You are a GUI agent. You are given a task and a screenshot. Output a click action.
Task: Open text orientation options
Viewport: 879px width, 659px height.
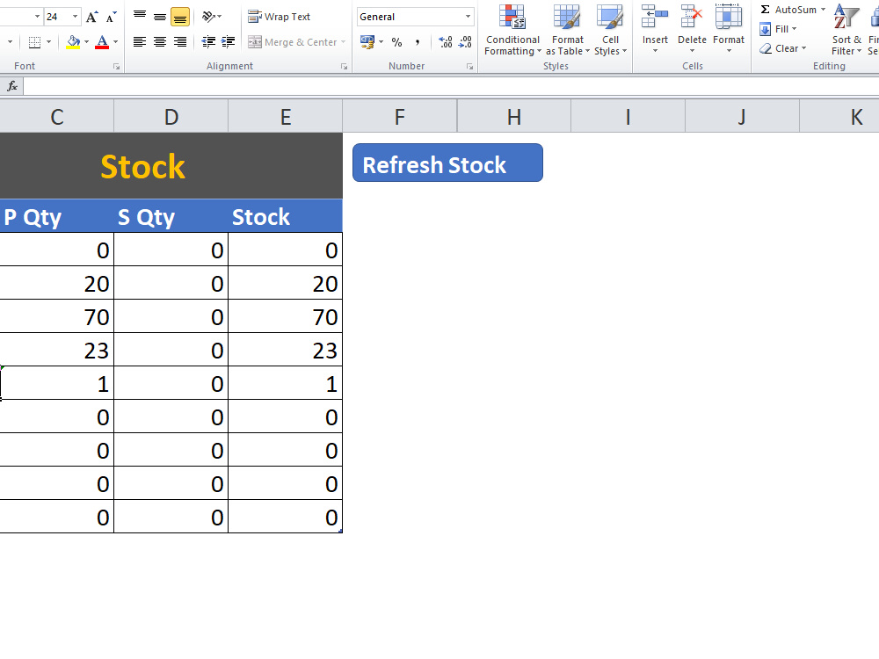[211, 17]
